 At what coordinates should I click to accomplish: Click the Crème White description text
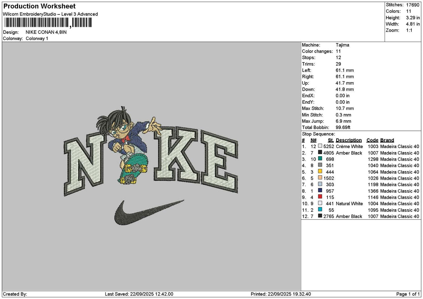[349, 147]
